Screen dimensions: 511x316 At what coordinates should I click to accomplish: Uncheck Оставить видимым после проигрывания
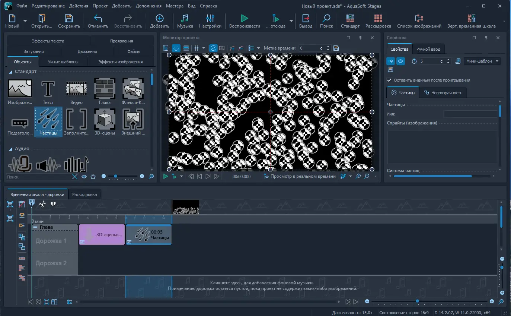click(x=390, y=80)
